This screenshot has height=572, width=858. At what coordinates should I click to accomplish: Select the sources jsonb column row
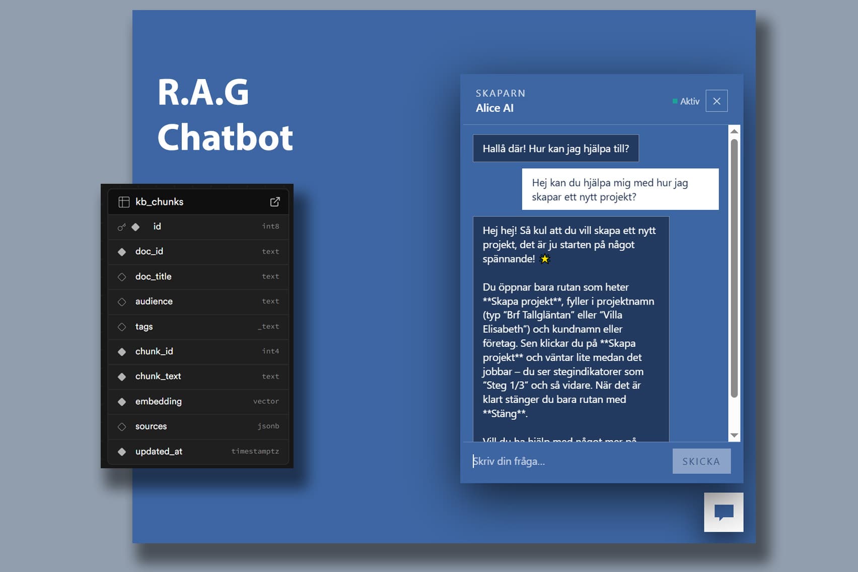(x=198, y=426)
